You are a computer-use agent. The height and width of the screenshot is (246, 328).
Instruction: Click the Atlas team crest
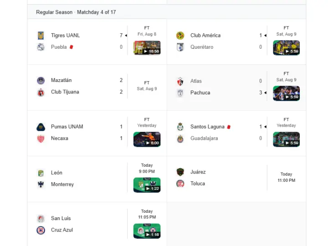180,81
